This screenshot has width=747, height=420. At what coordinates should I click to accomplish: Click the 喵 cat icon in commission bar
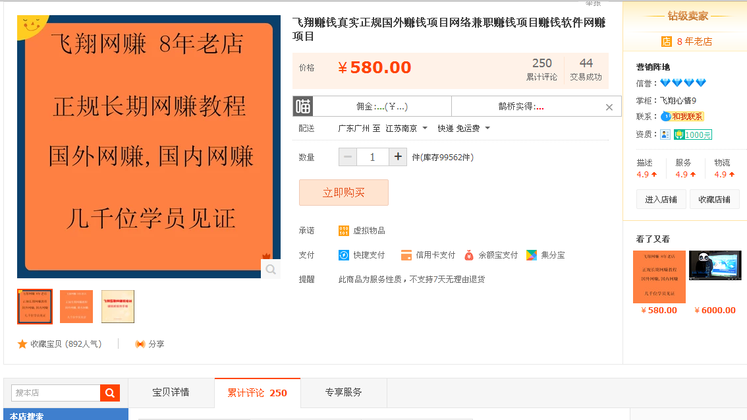[303, 106]
